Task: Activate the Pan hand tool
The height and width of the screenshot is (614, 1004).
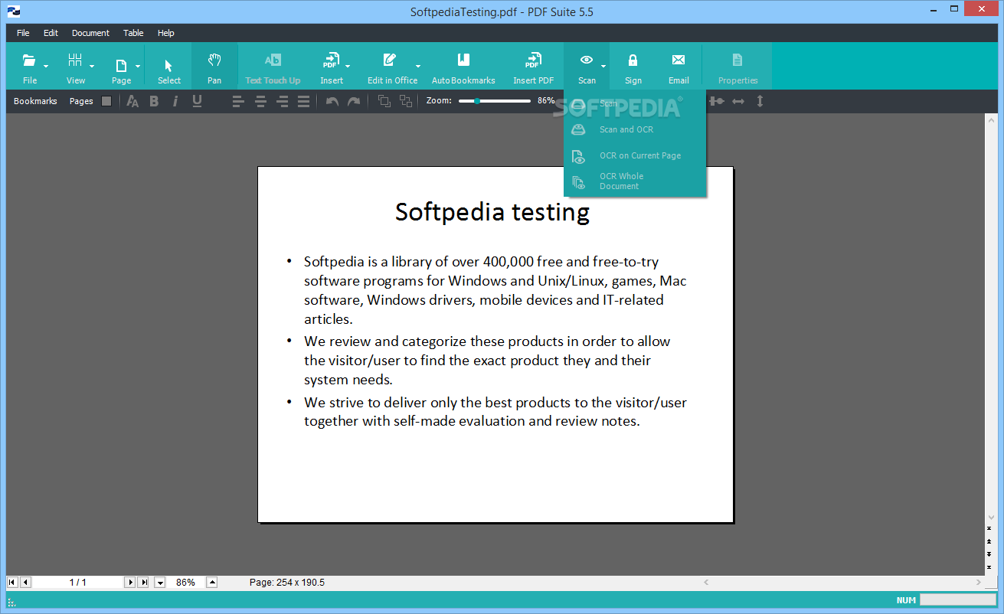Action: pyautogui.click(x=214, y=67)
